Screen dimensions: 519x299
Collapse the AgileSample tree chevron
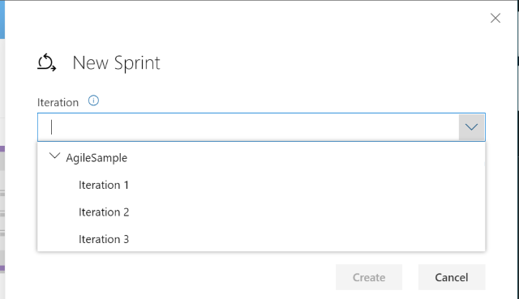[54, 156]
